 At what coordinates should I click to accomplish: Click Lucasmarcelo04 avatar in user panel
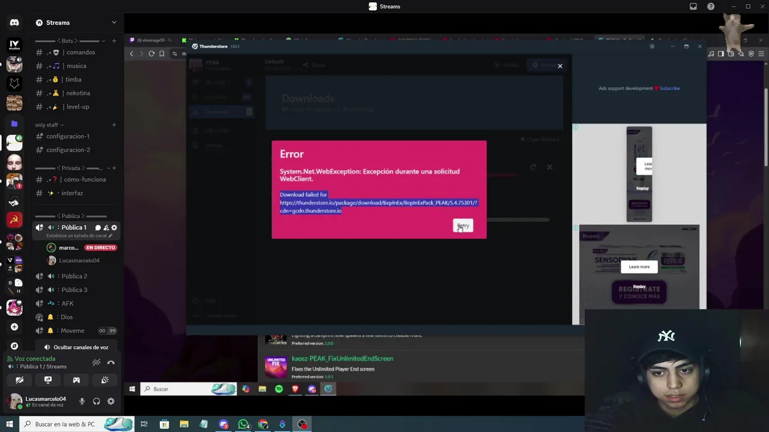point(14,401)
